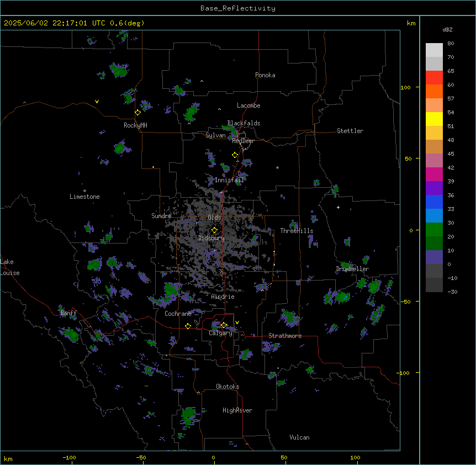Select the pink 45-42 dBZ legend swatch
476x465 pixels.
pyautogui.click(x=434, y=161)
